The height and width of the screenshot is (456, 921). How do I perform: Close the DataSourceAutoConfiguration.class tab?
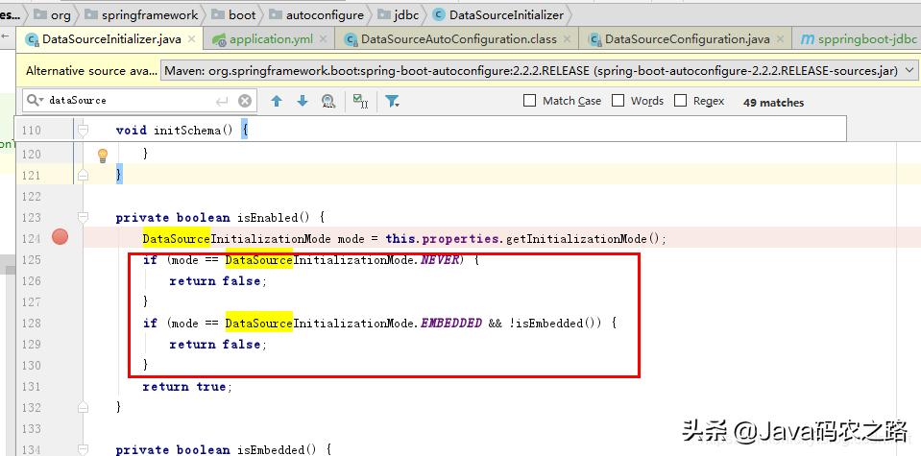click(567, 39)
